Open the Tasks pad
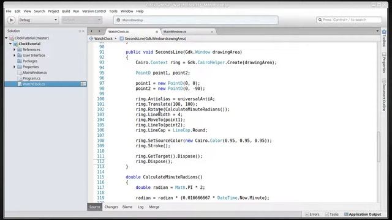 (332, 215)
